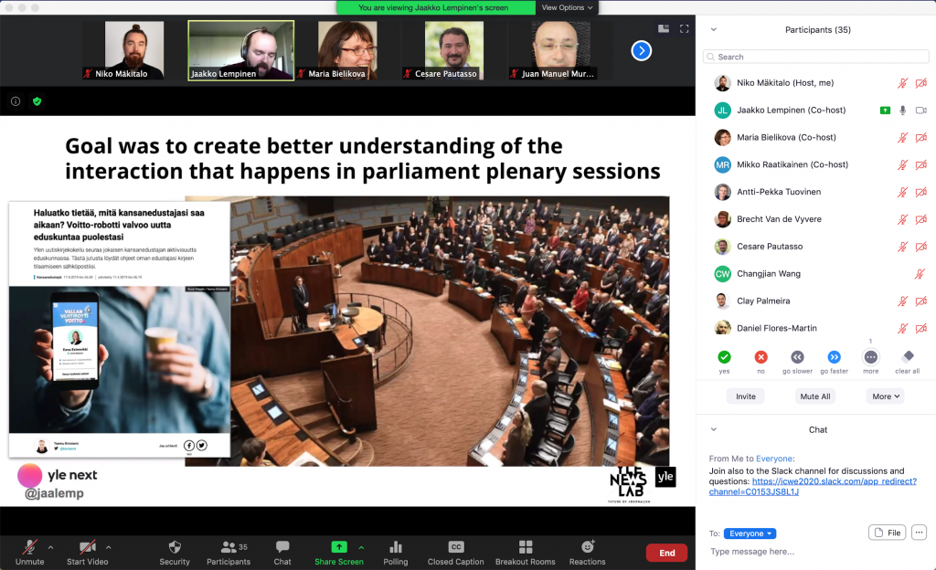Show next video thumbnails with blue arrow

(642, 50)
